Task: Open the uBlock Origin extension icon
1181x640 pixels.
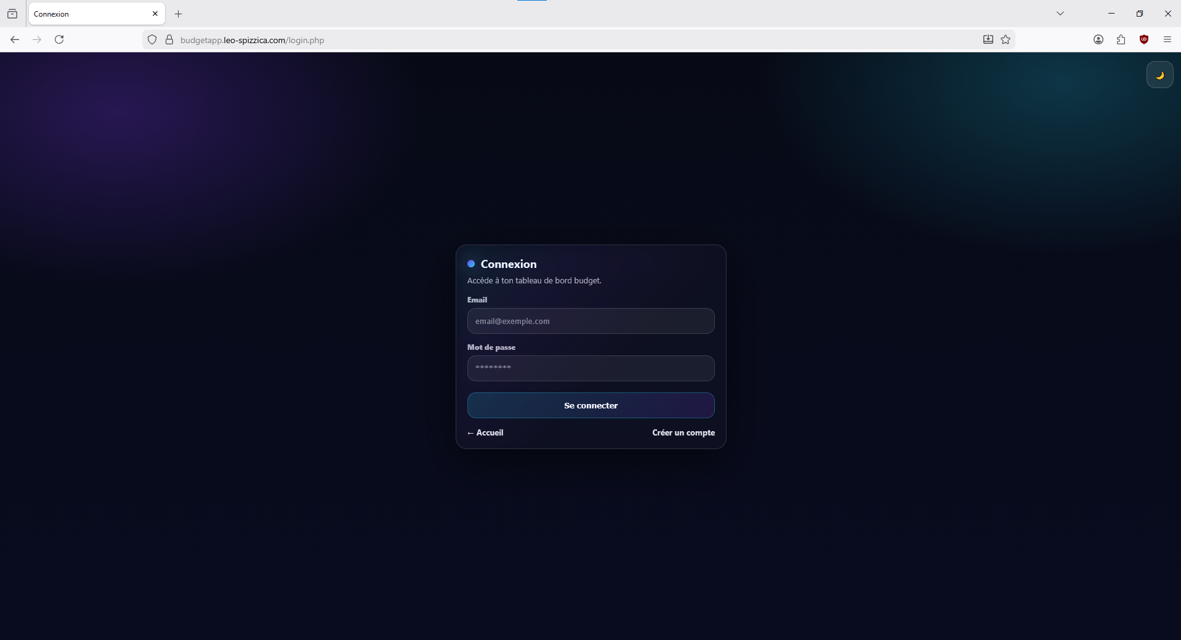Action: 1144,39
